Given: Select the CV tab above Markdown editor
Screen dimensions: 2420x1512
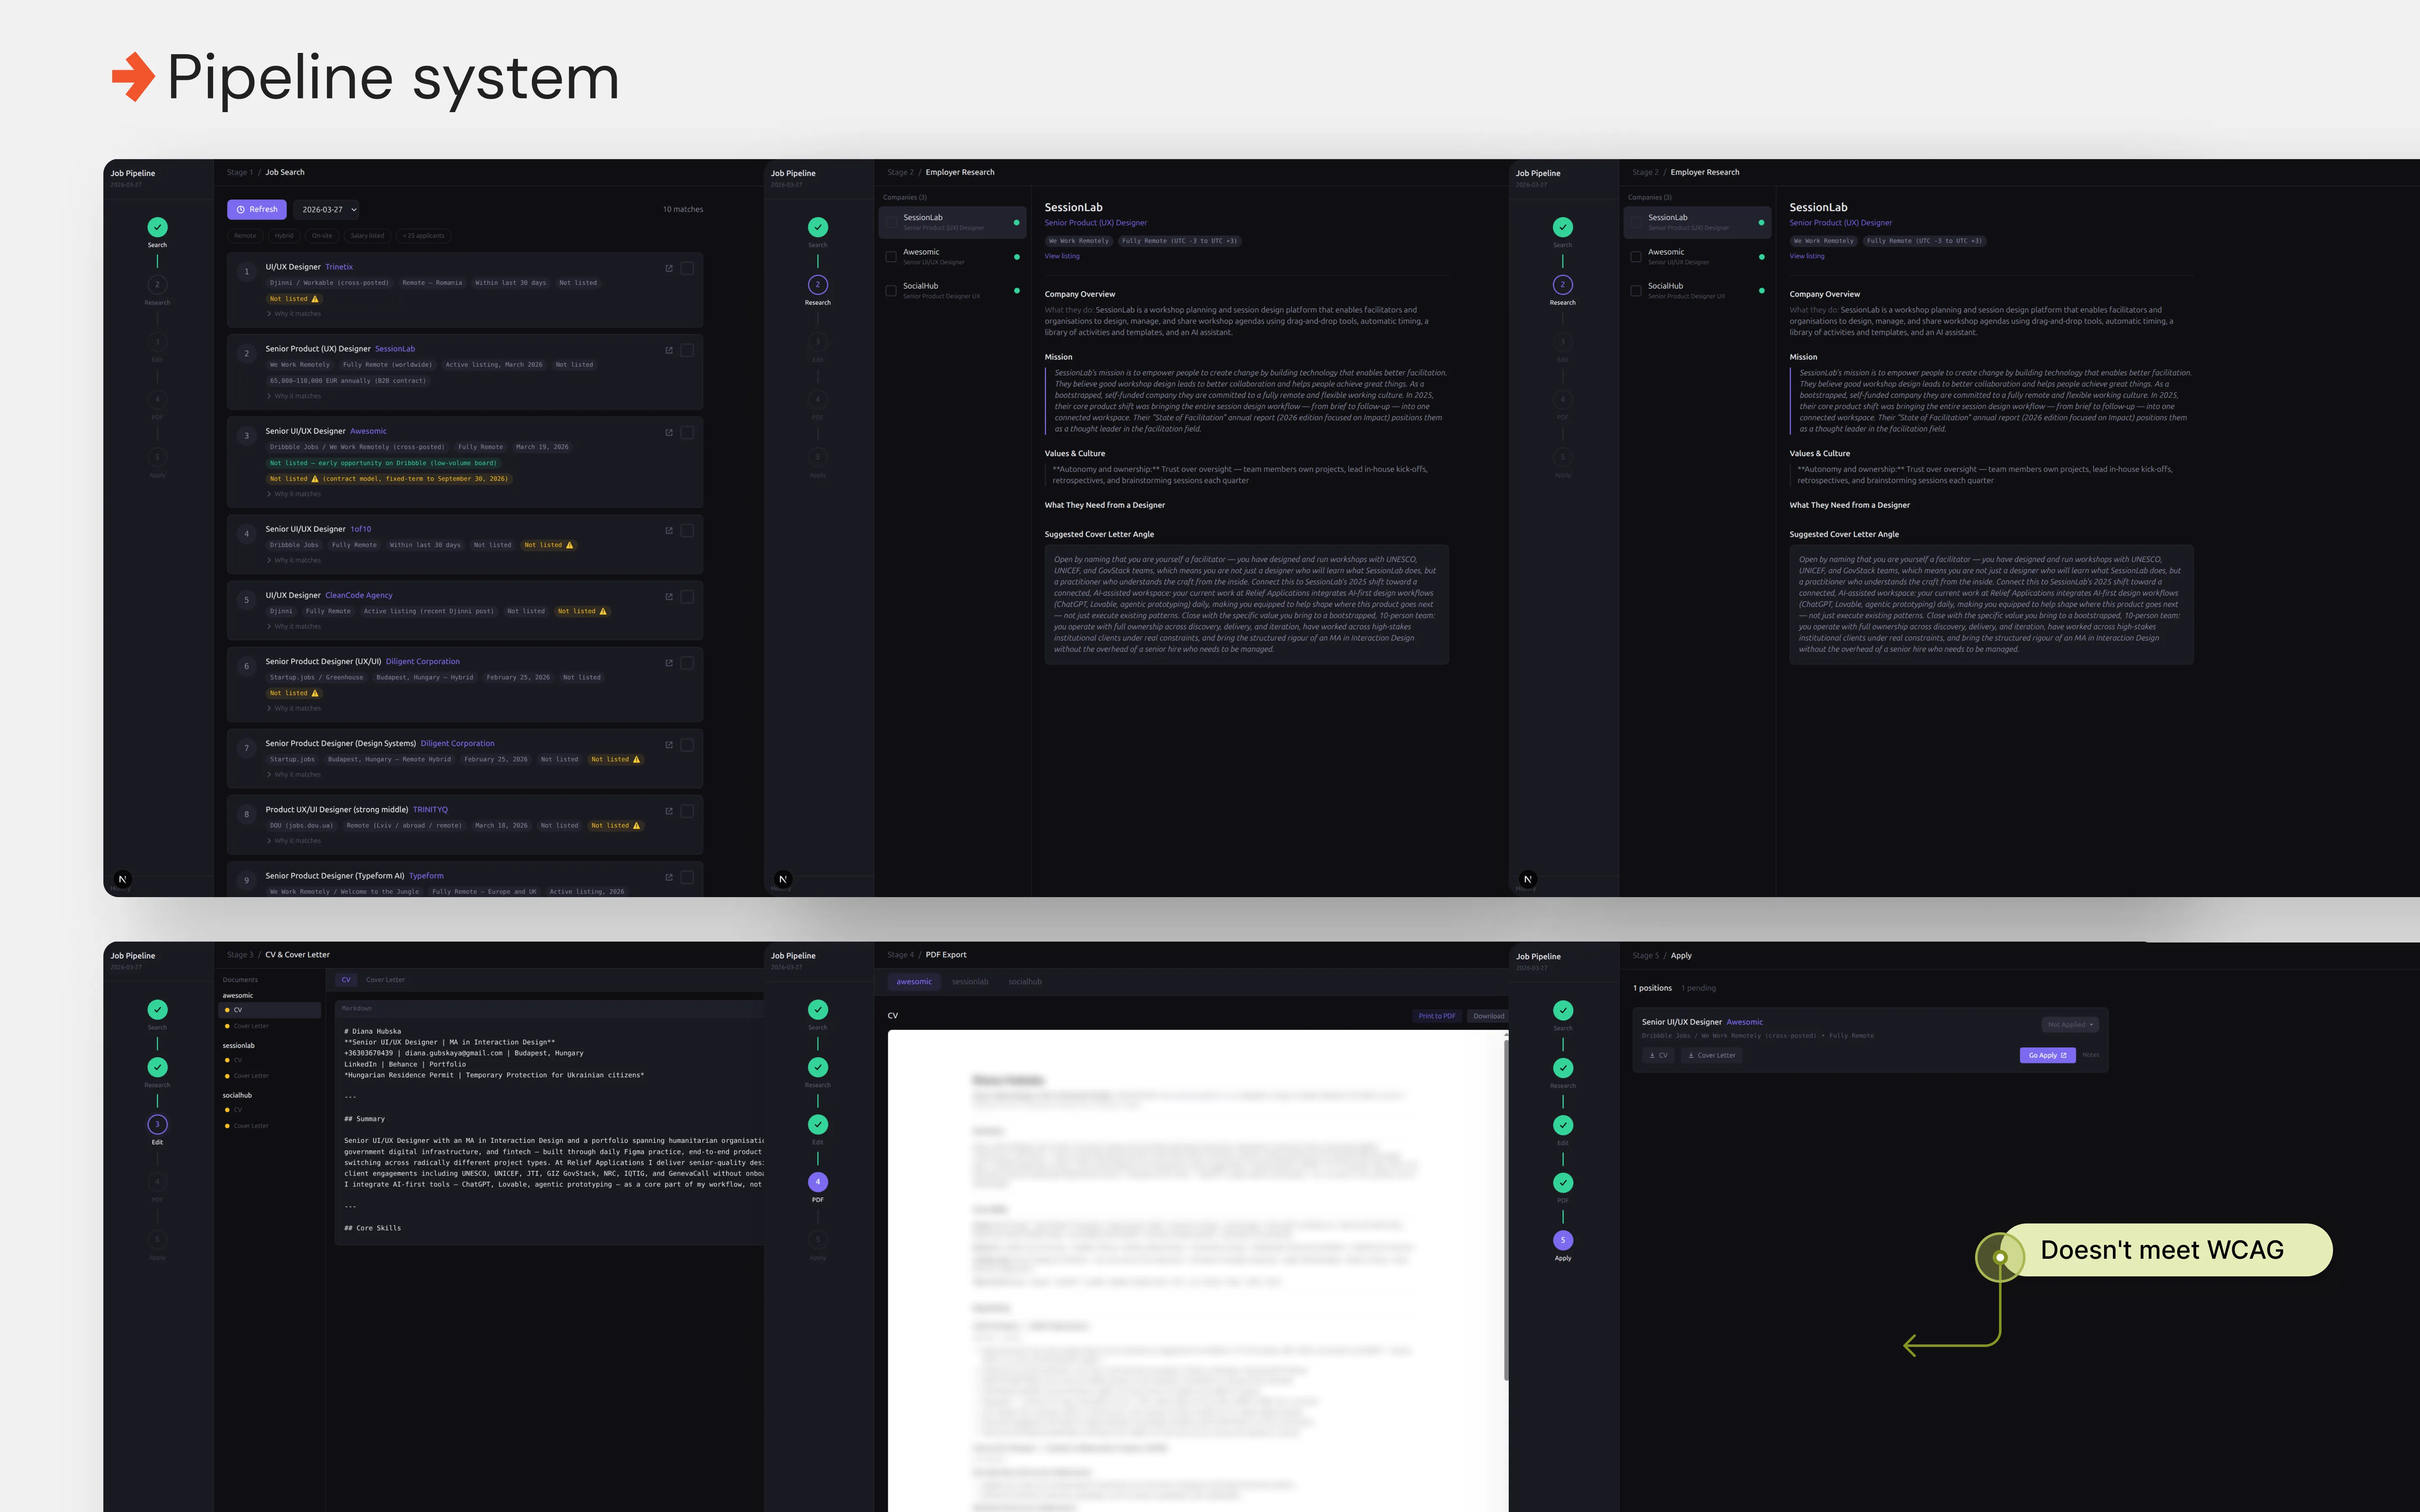Looking at the screenshot, I should 346,980.
